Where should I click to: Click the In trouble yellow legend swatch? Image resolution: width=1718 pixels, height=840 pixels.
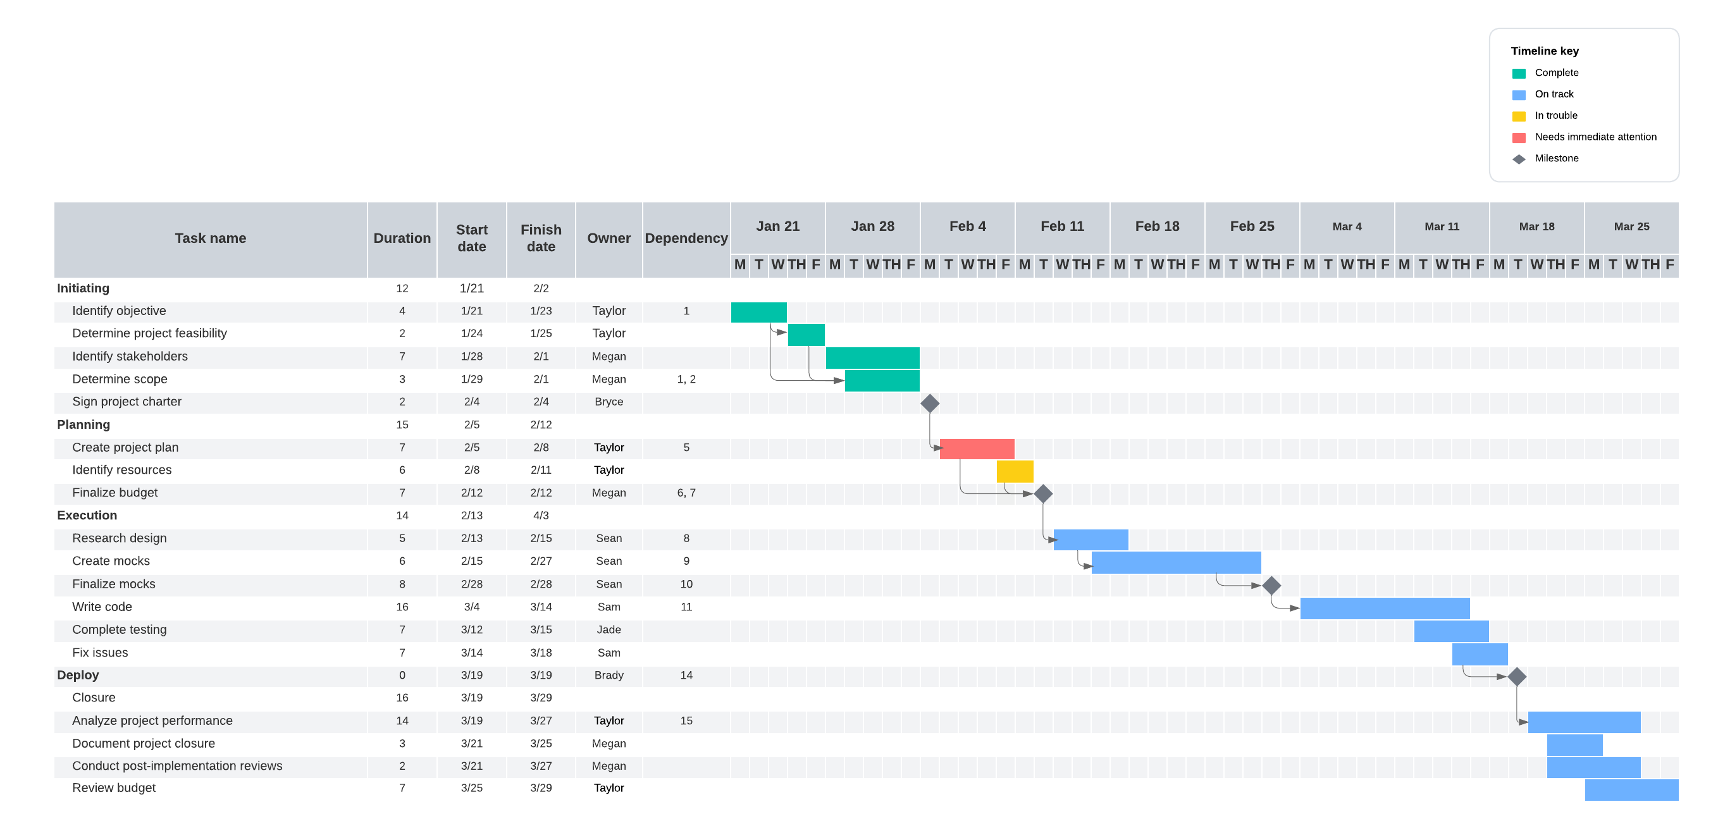coord(1519,114)
